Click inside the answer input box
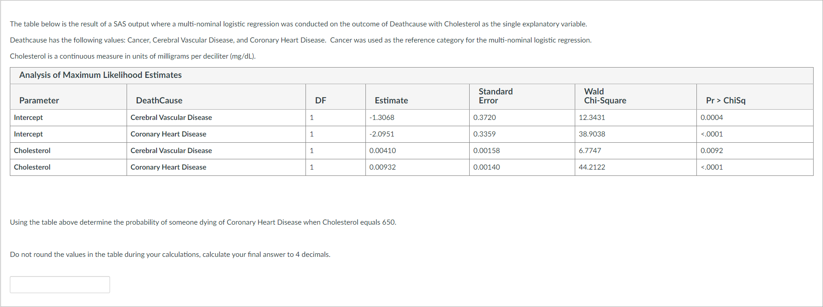823x307 pixels. (x=59, y=284)
